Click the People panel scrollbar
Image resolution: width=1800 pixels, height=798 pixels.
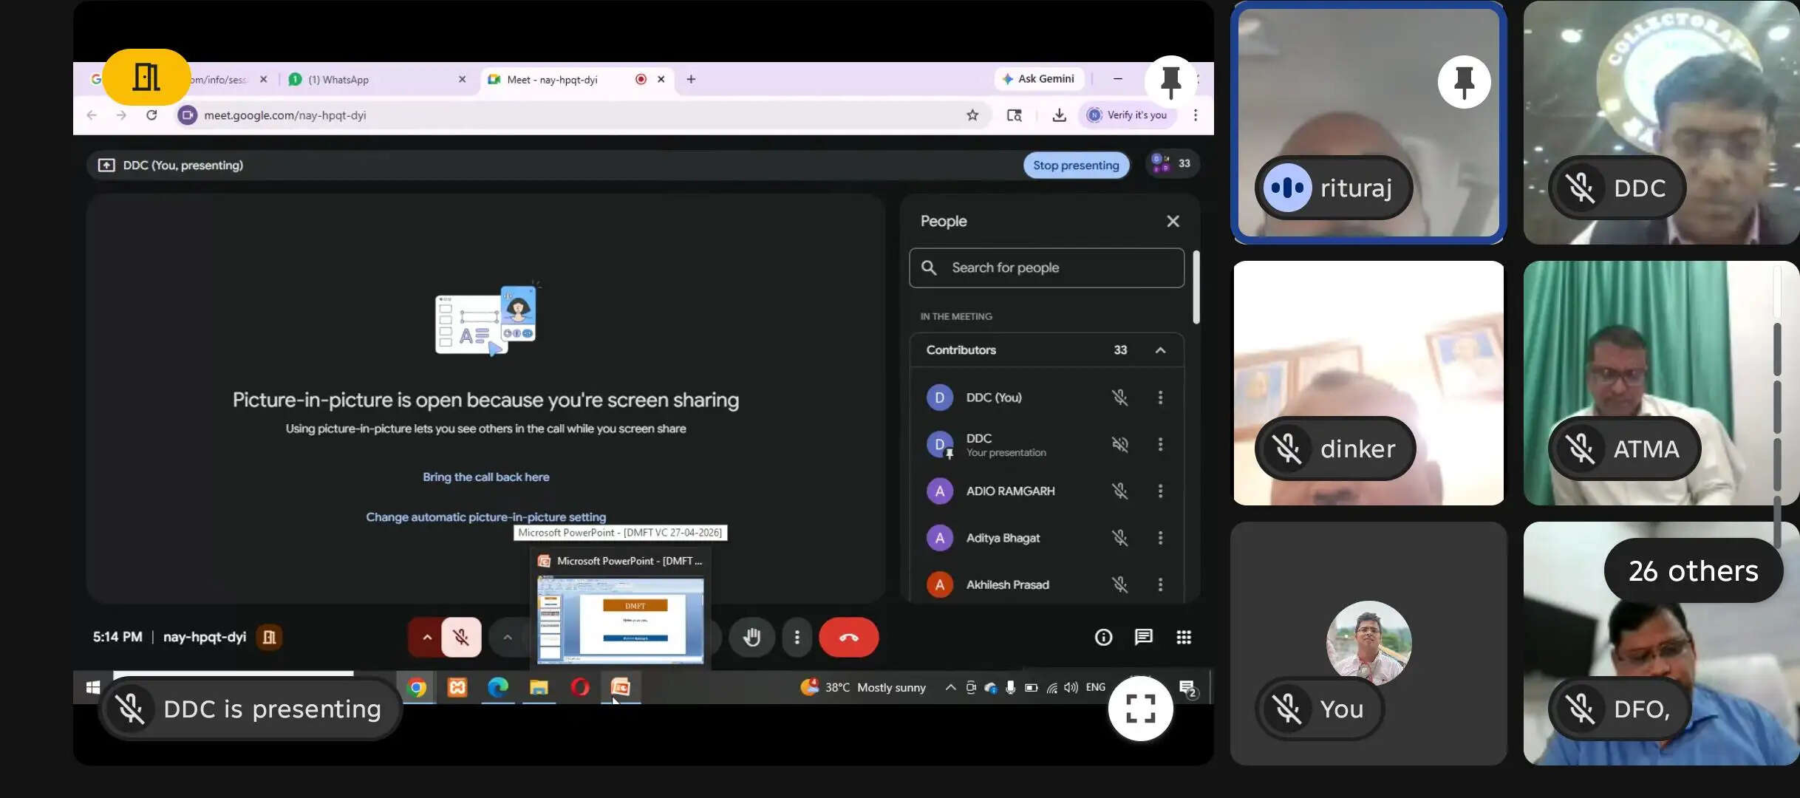(1196, 288)
